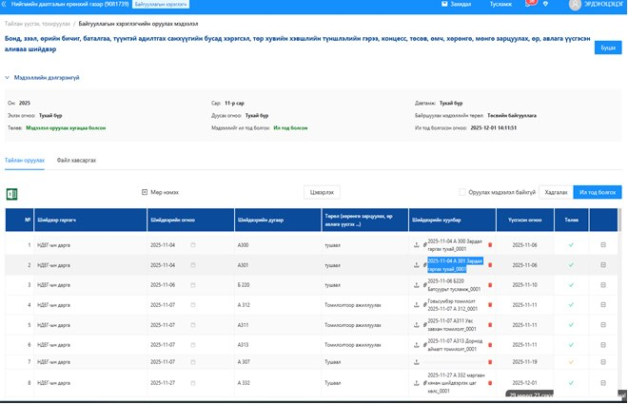
Task: Select the Тайлан оруулах tab
Action: pyautogui.click(x=25, y=162)
